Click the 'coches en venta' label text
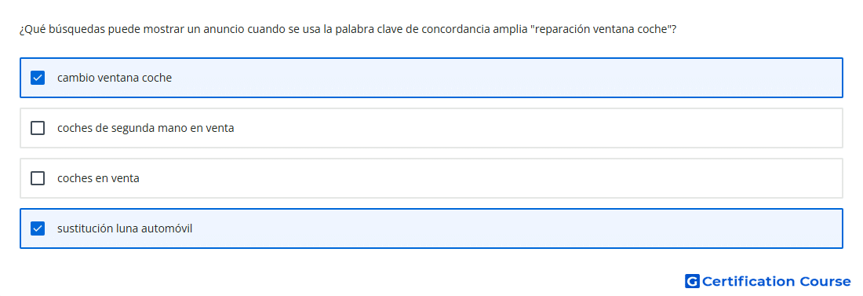 tap(98, 178)
